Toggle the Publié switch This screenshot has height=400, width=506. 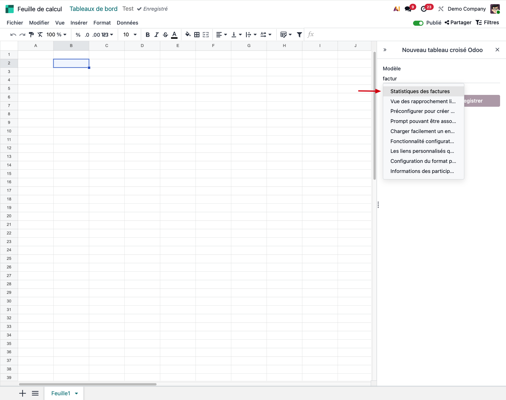click(418, 23)
